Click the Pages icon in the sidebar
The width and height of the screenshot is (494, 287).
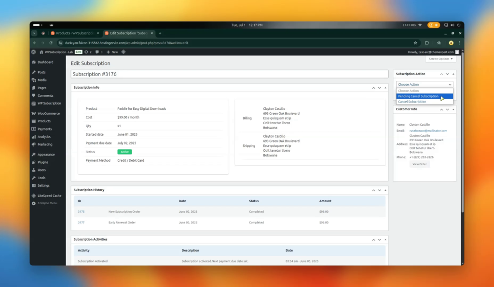pyautogui.click(x=34, y=88)
